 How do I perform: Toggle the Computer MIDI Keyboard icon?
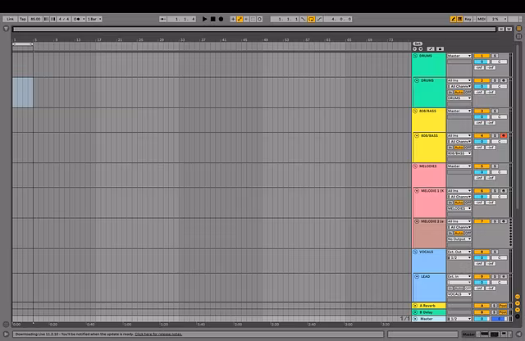(459, 19)
